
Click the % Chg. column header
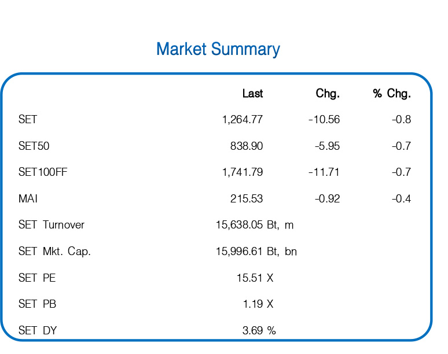392,94
